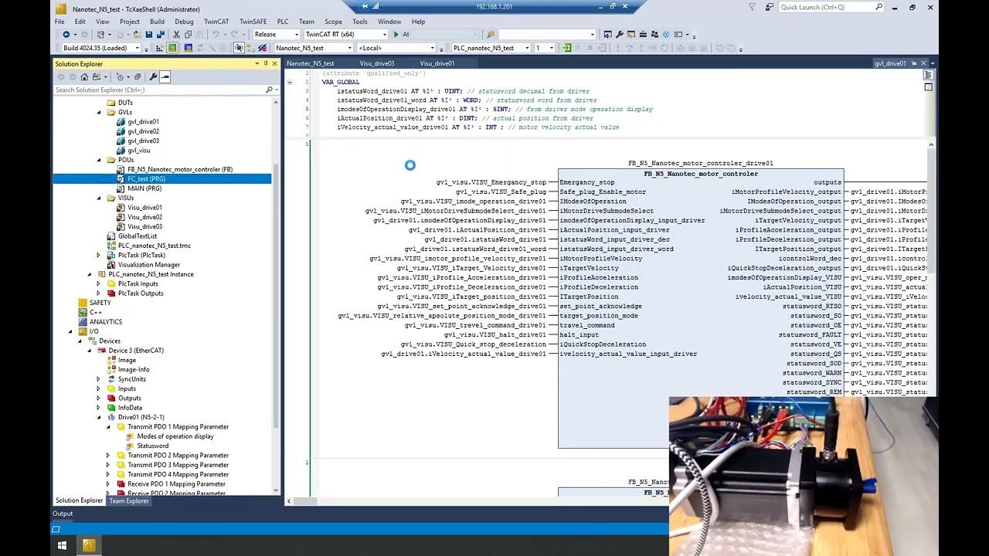
Task: Click the Toolbox briefcase toolbar icon
Action: [643, 34]
